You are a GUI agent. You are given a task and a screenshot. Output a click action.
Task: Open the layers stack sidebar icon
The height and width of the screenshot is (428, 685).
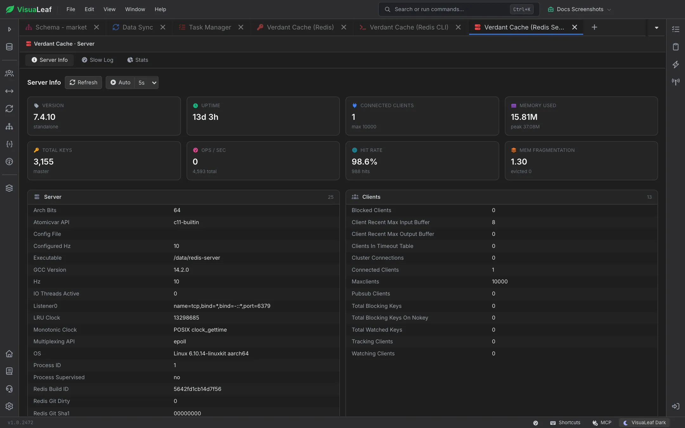click(x=9, y=188)
